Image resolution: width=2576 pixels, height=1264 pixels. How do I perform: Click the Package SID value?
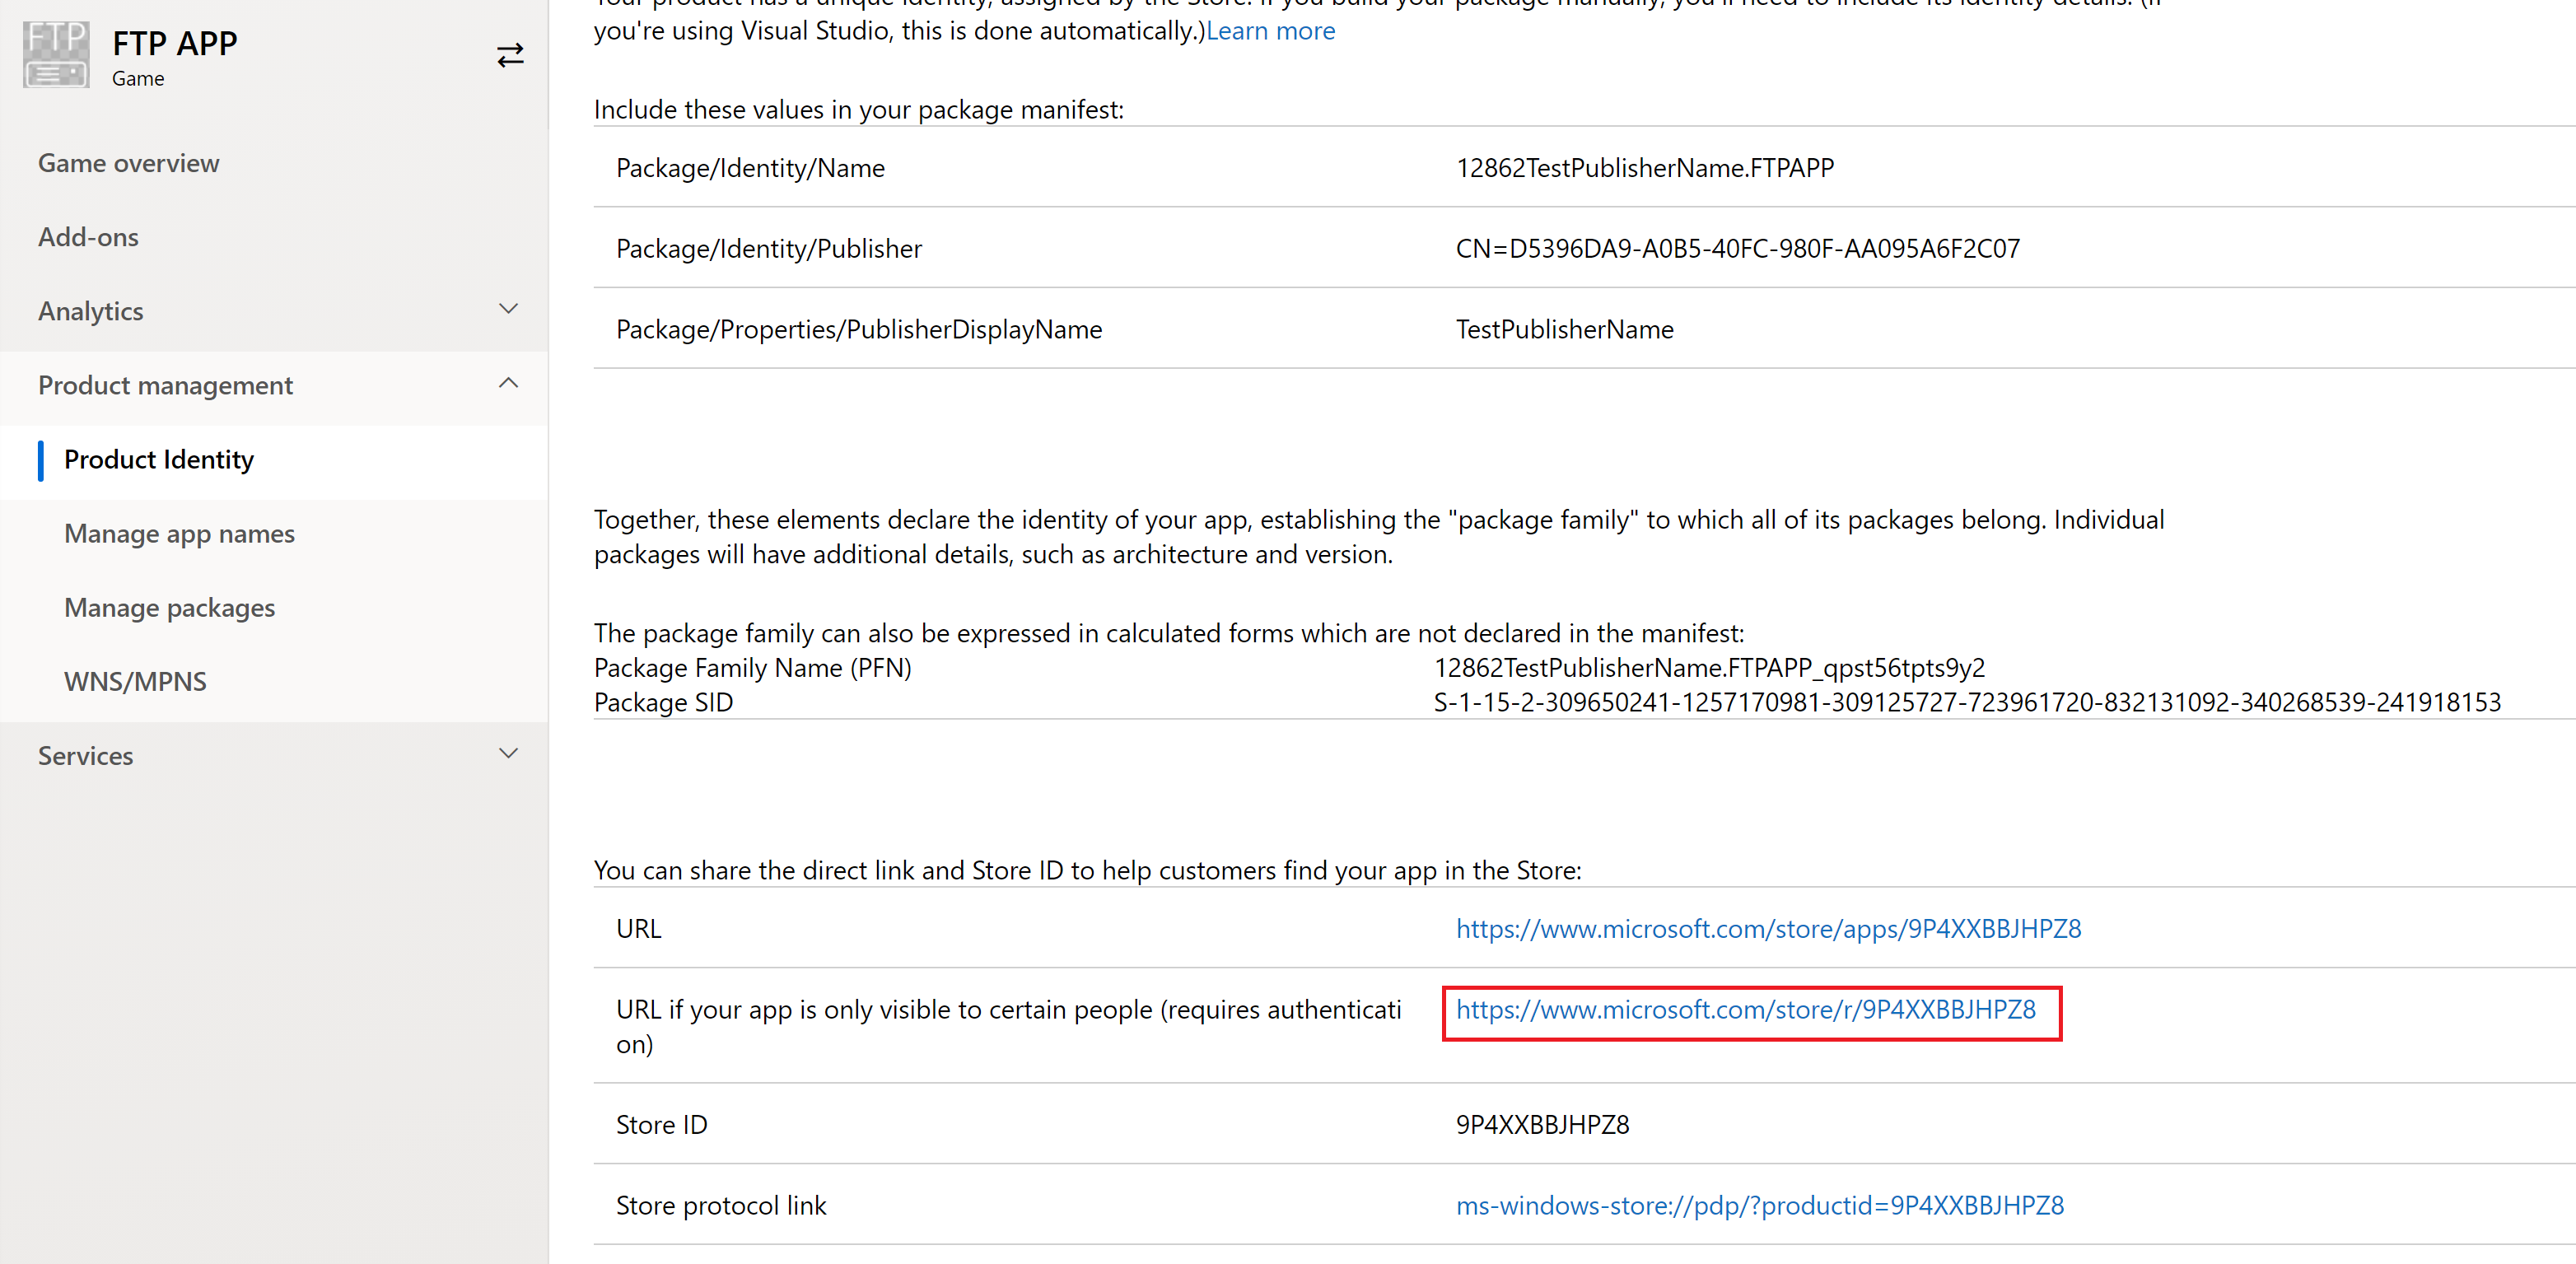point(1966,702)
